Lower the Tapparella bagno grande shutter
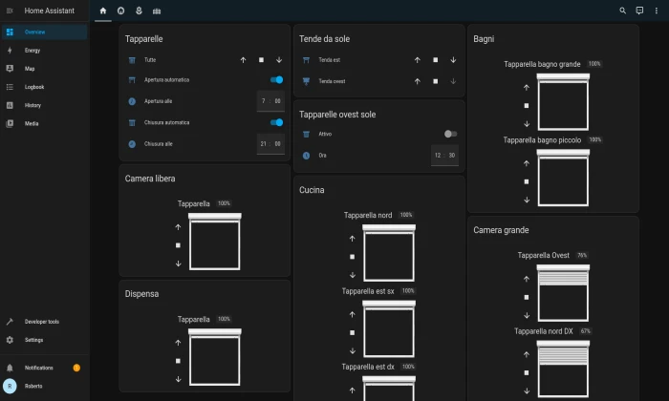Image resolution: width=669 pixels, height=401 pixels. [x=526, y=124]
